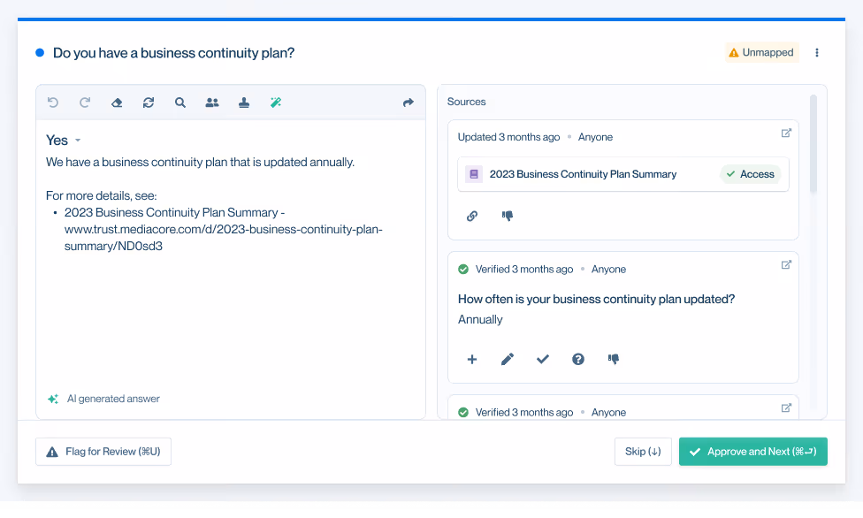The width and height of the screenshot is (863, 518).
Task: Open the three-dot question options menu
Action: (x=817, y=52)
